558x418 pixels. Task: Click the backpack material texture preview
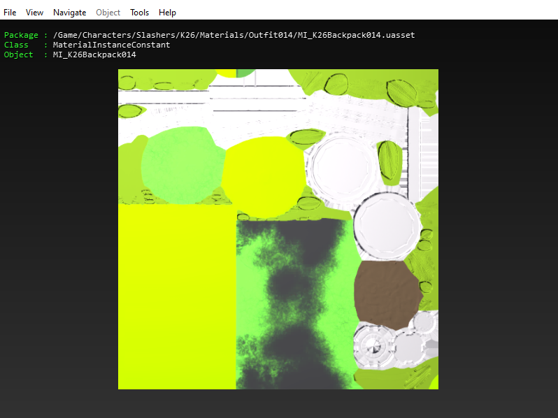278,229
